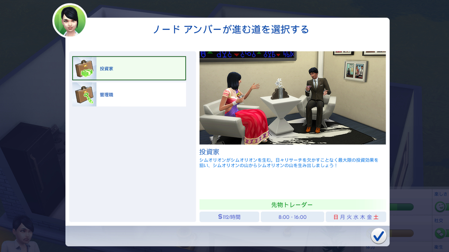449x252 pixels.
Task: Confirm selection with the checkmark button
Action: point(378,236)
